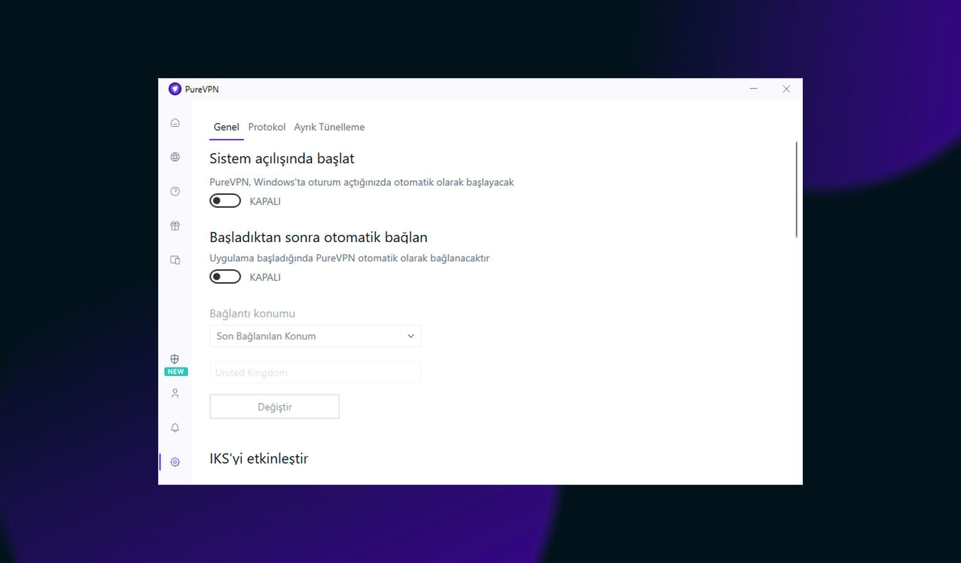This screenshot has width=961, height=563.
Task: Toggle Sistem açılışında başlat switch
Action: pyautogui.click(x=225, y=201)
